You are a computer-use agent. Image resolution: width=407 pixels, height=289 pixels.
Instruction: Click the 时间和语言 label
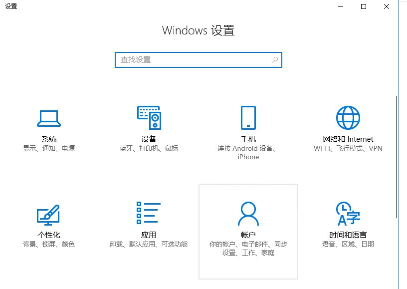pos(348,235)
